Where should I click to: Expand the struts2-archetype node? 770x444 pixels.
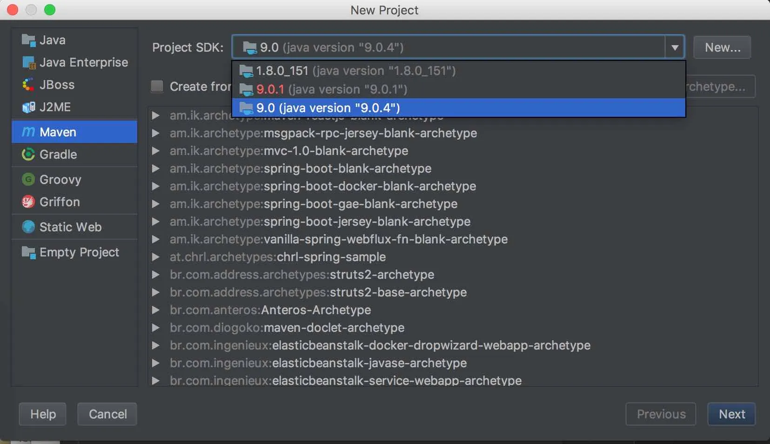(x=156, y=275)
